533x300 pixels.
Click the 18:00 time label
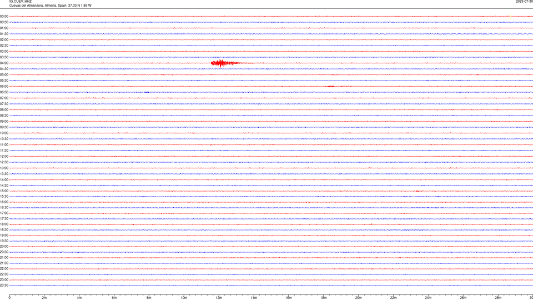click(4, 224)
